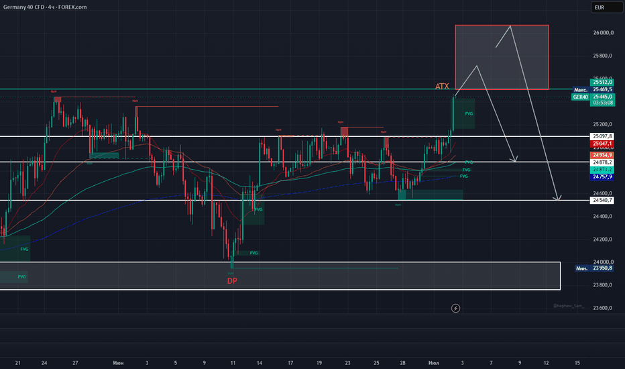Click the 24200,0 price scale value
The width and height of the screenshot is (625, 369).
click(x=602, y=240)
